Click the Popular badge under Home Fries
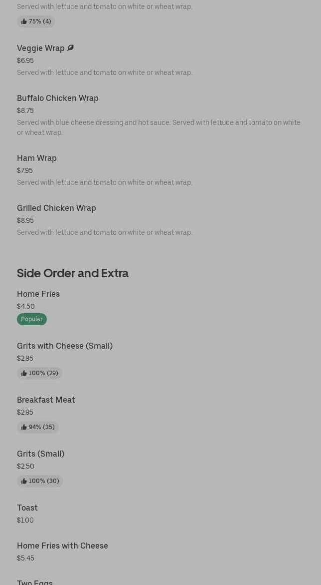This screenshot has height=585, width=321. (32, 319)
